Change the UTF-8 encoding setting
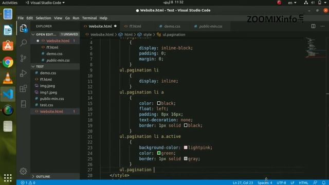This screenshot has height=185, width=329. (281, 183)
